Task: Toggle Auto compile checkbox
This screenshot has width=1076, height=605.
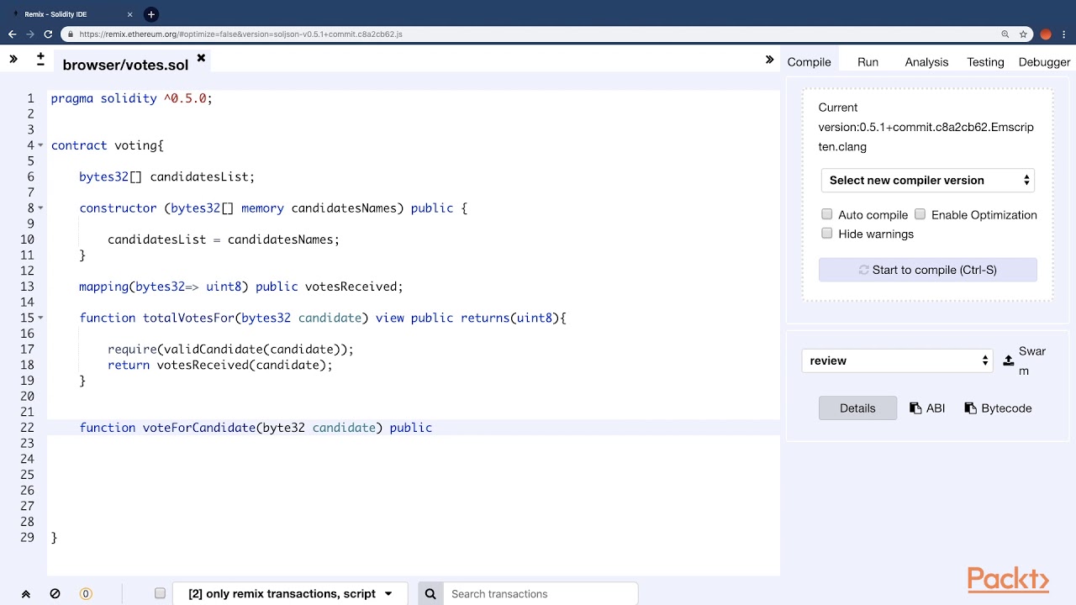Action: point(827,214)
